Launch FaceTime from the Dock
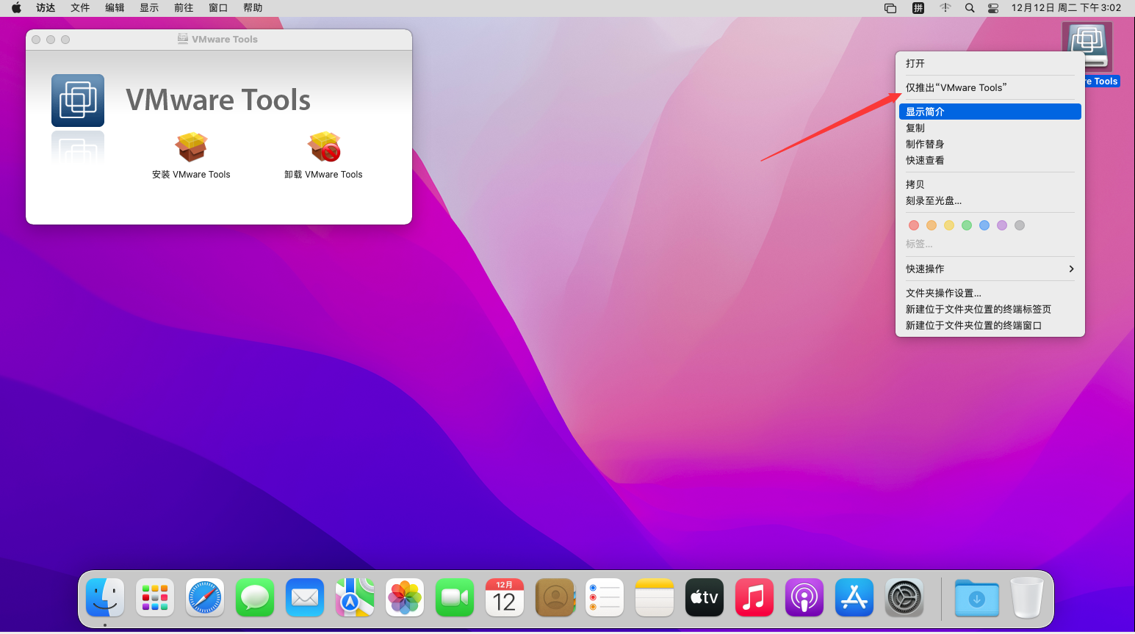The height and width of the screenshot is (634, 1135). 455,598
